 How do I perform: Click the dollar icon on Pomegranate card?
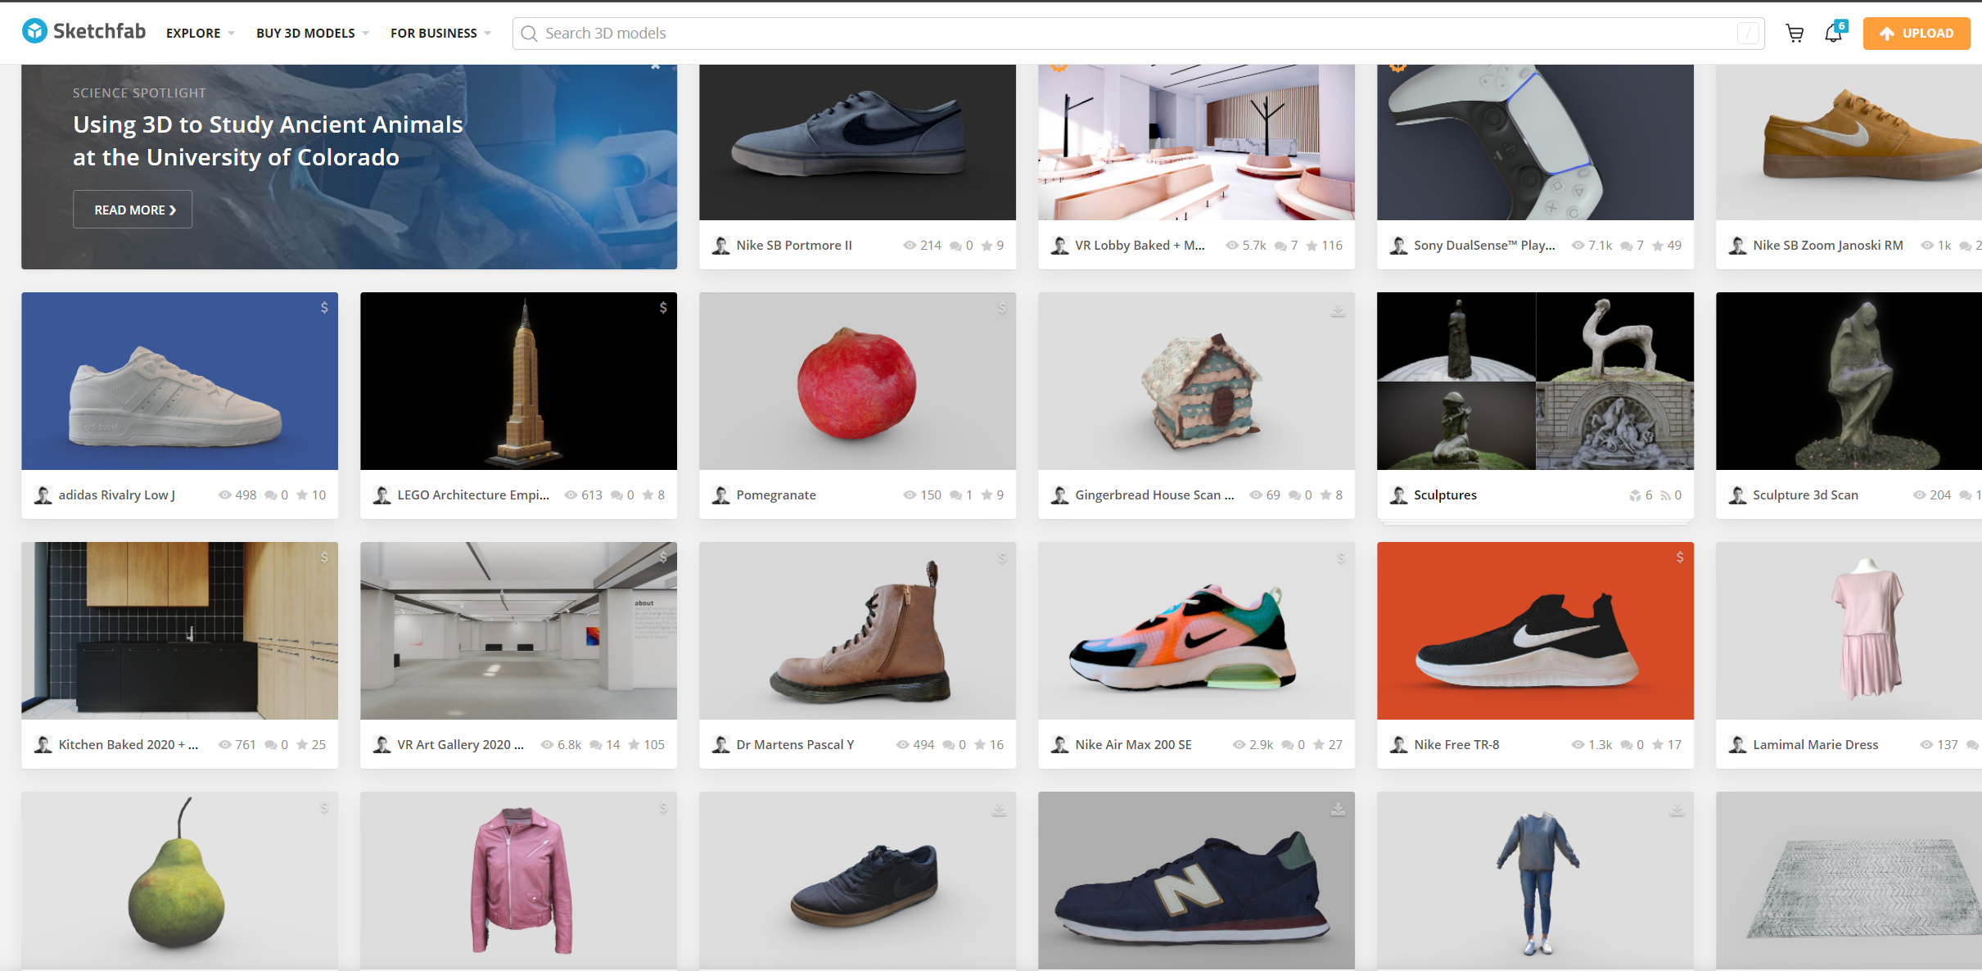(x=1002, y=308)
